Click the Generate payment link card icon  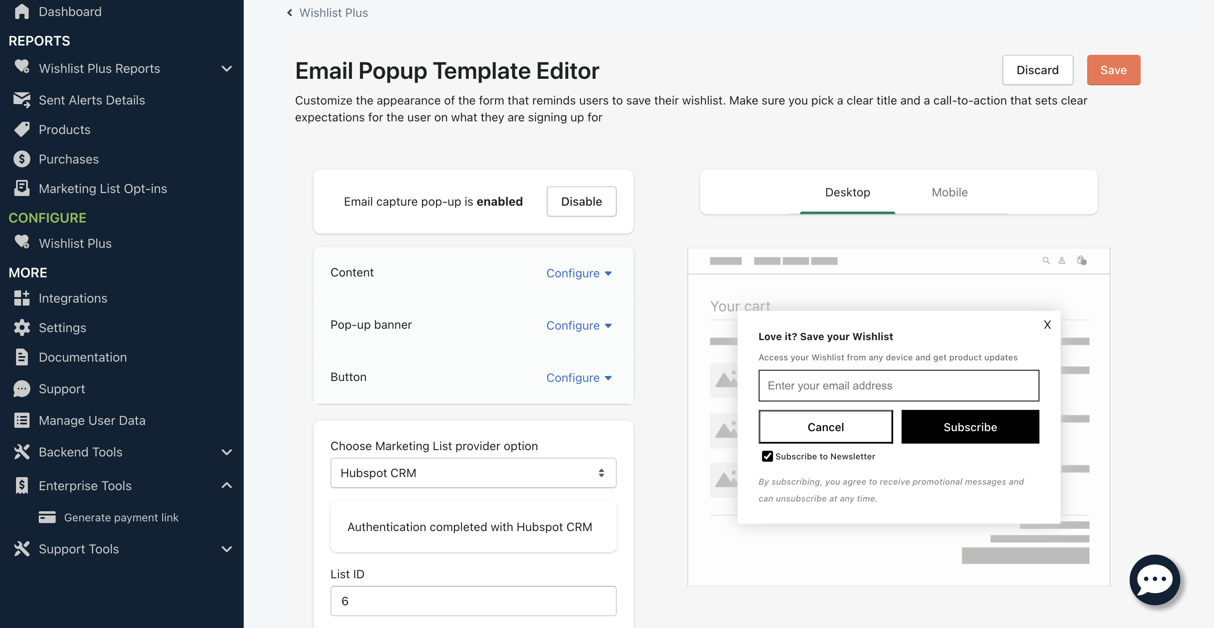click(x=47, y=517)
